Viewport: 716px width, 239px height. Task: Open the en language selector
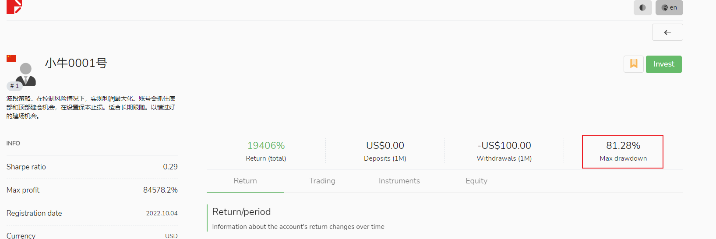tap(669, 7)
